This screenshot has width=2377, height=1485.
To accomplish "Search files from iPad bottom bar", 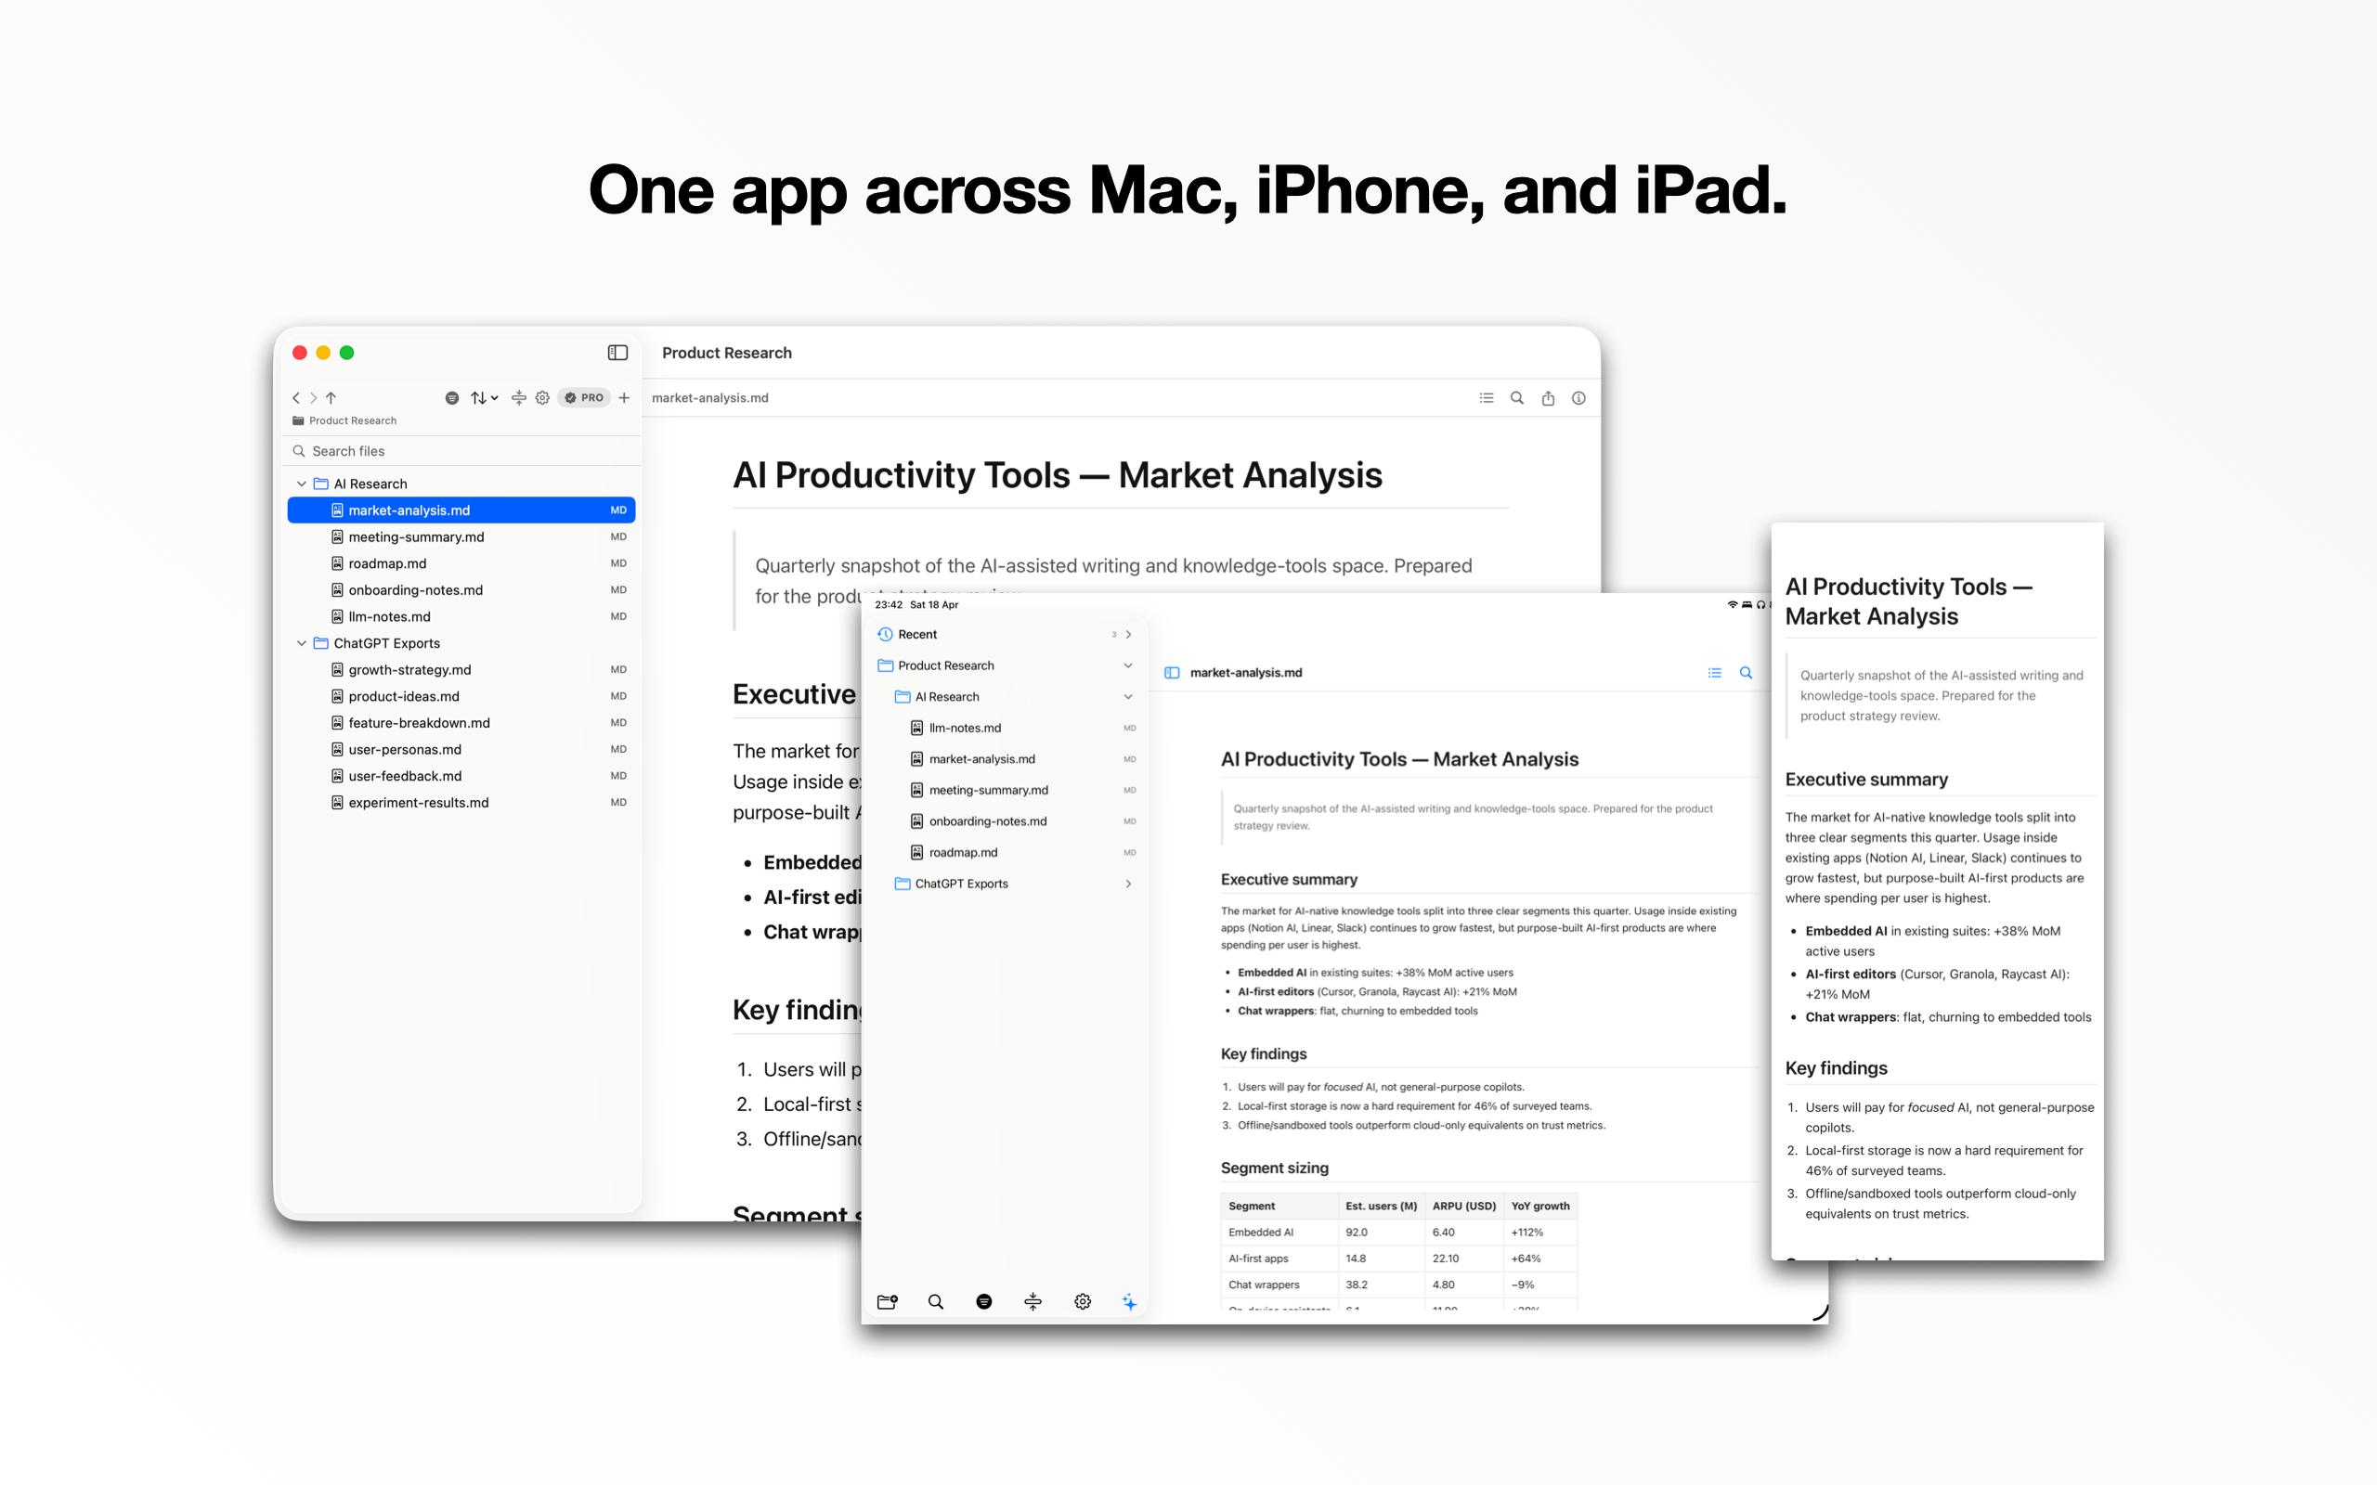I will point(936,1301).
